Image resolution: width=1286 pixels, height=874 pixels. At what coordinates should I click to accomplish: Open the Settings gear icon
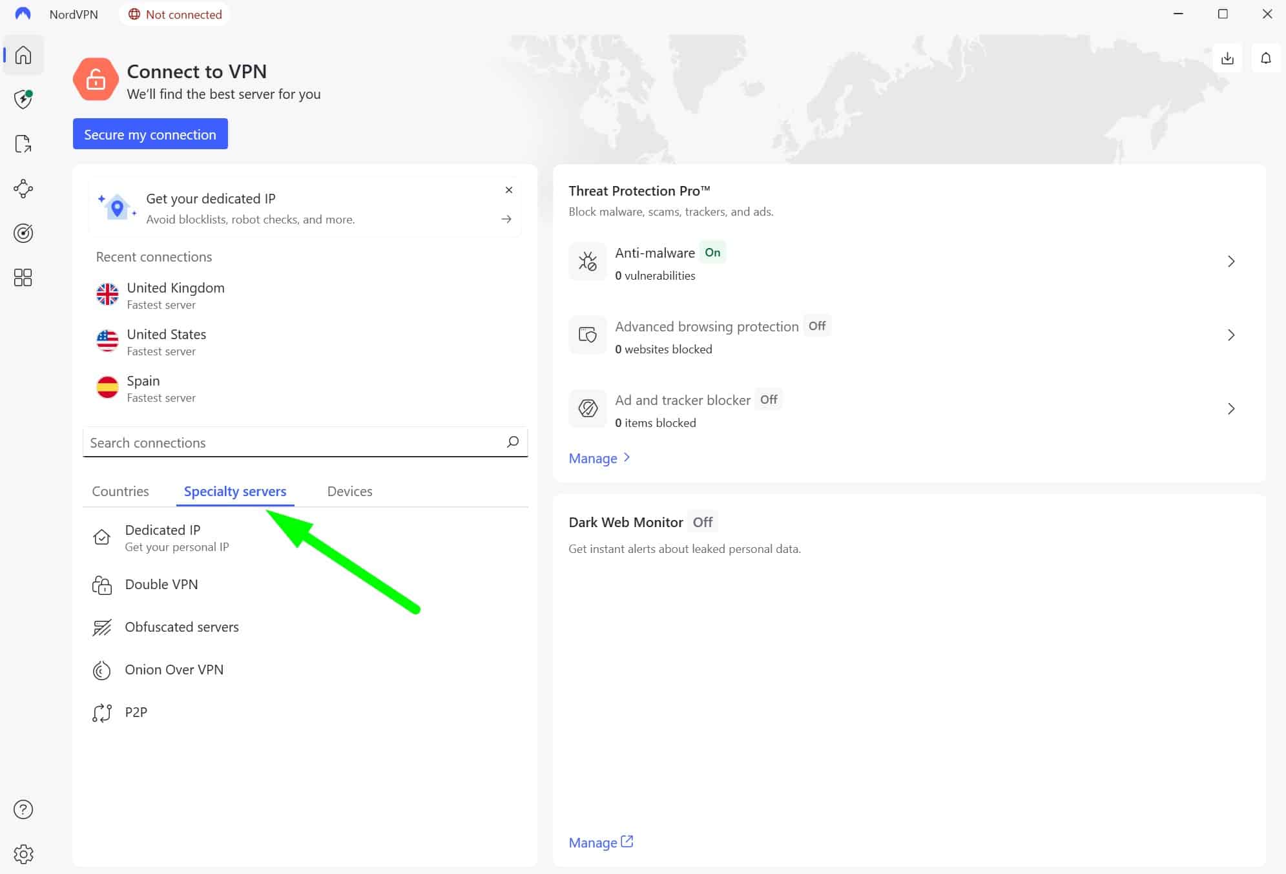point(23,854)
